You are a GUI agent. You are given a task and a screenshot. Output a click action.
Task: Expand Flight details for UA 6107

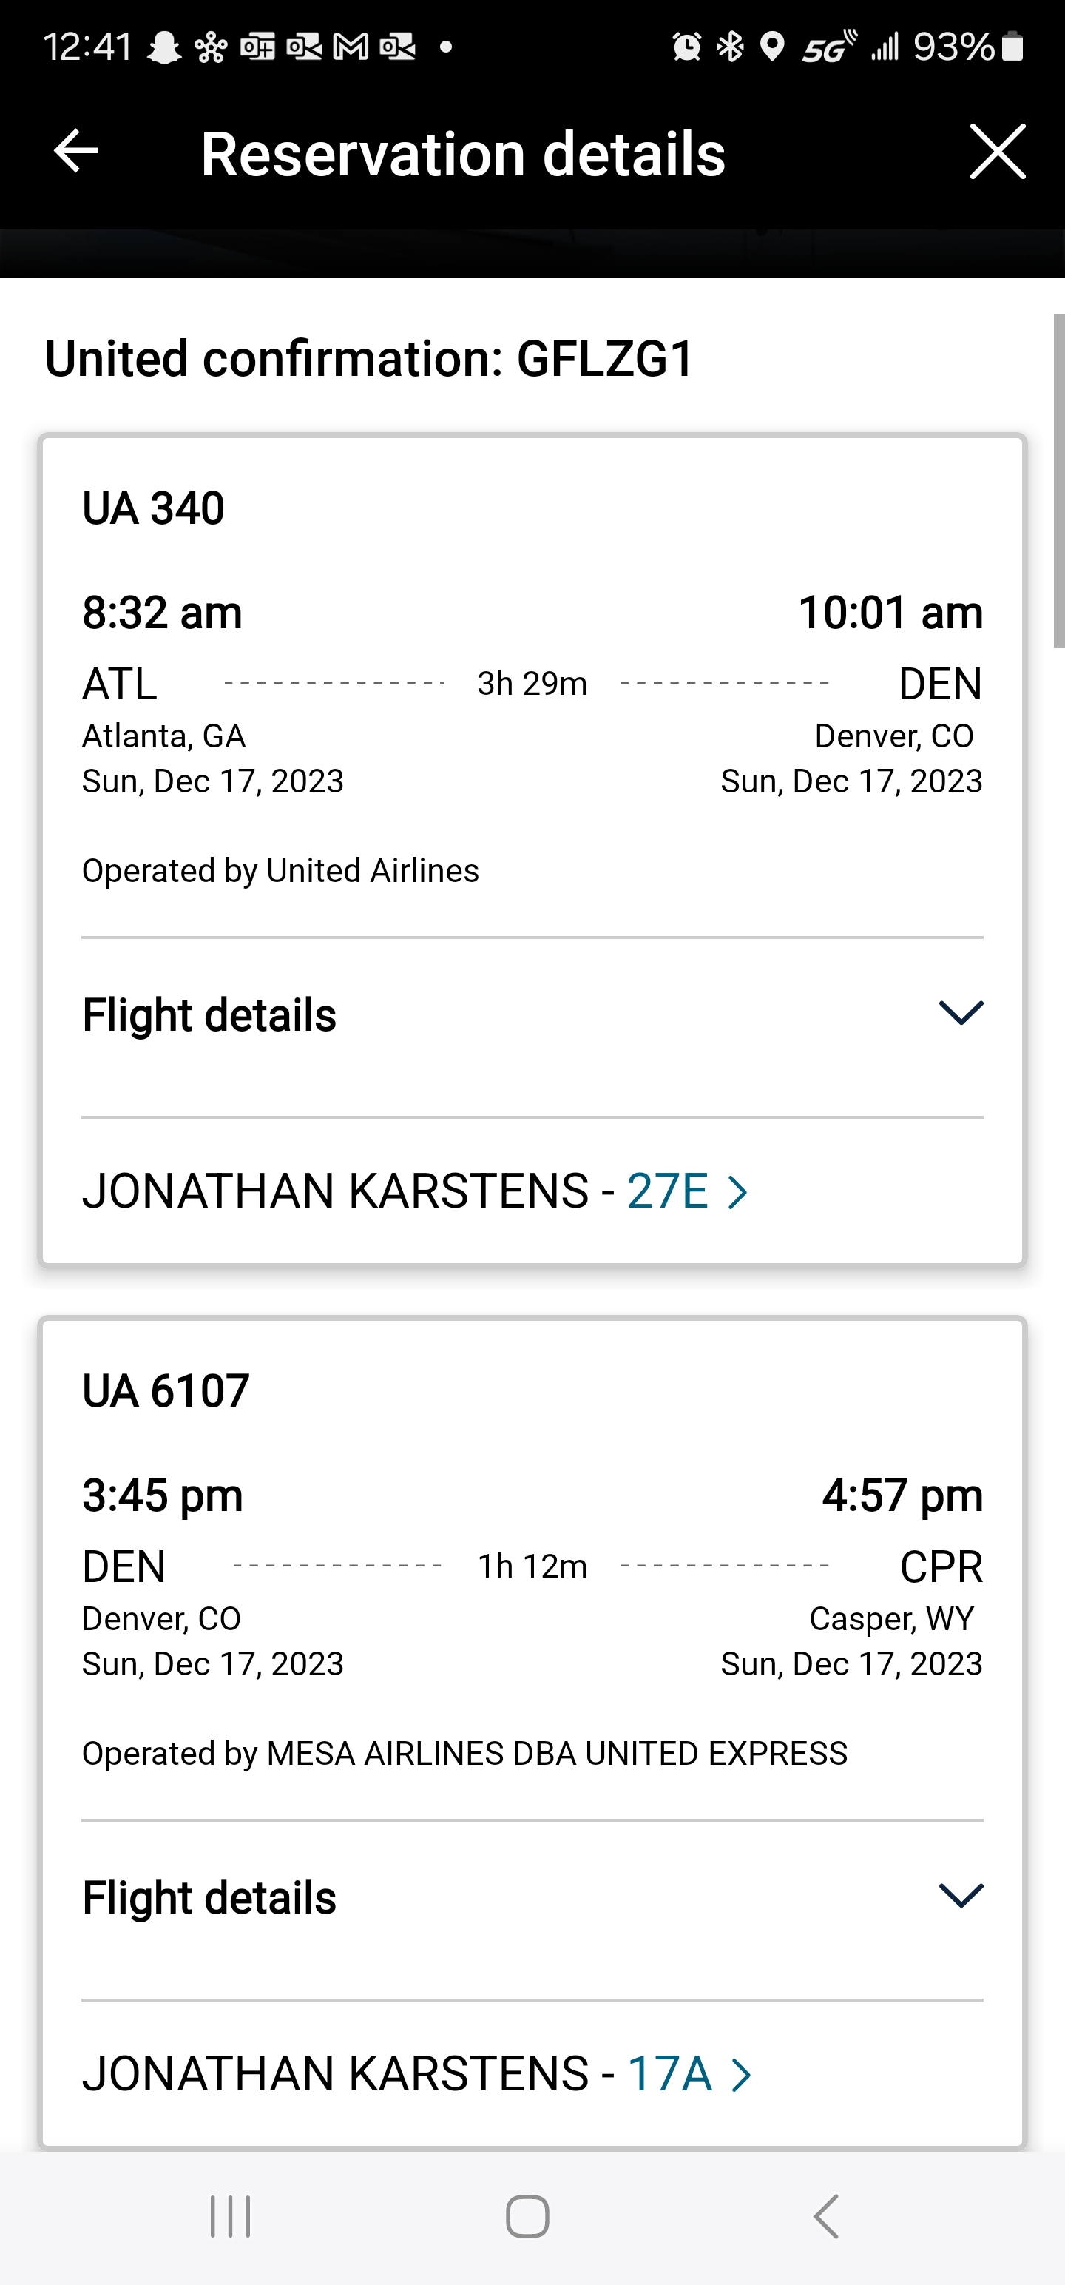tap(961, 1896)
